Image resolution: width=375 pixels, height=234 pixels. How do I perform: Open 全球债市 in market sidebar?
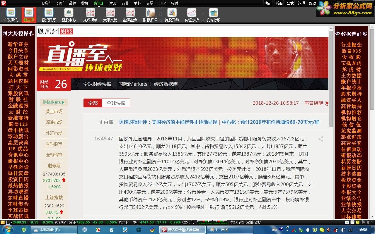click(x=54, y=155)
